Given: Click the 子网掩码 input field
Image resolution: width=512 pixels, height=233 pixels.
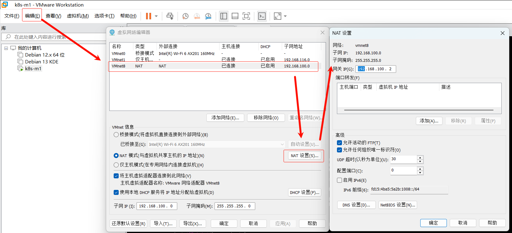Looking at the screenshot, I should (x=235, y=206).
